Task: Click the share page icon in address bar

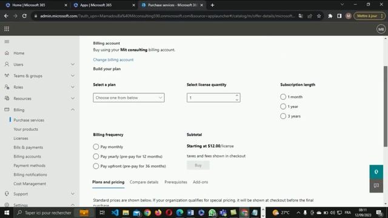Action: (x=310, y=16)
